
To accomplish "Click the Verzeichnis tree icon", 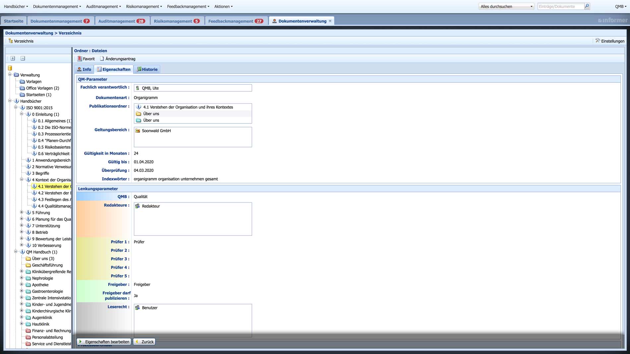I will click(x=11, y=41).
